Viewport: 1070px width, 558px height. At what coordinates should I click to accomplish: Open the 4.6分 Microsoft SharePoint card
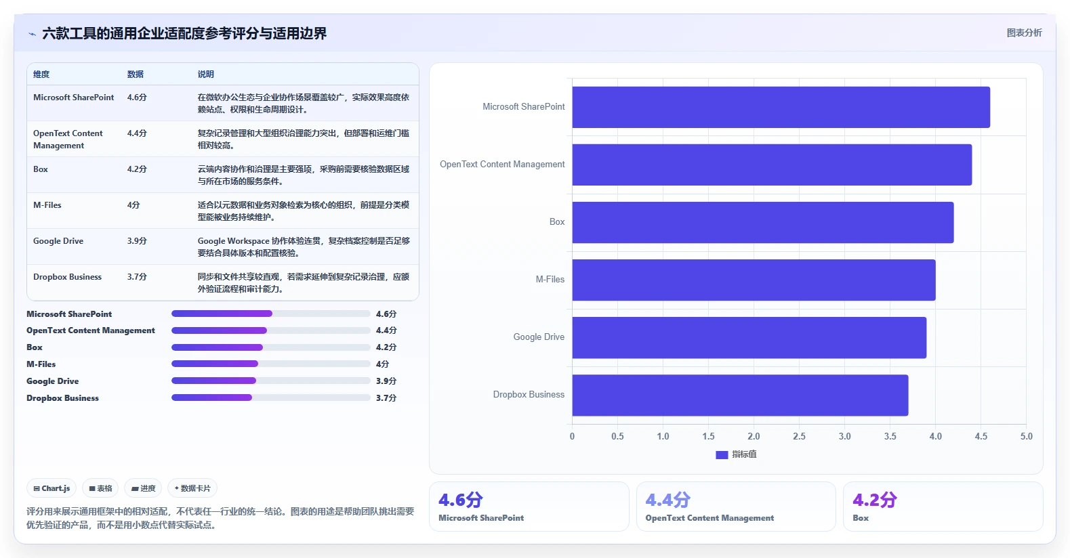pyautogui.click(x=529, y=507)
